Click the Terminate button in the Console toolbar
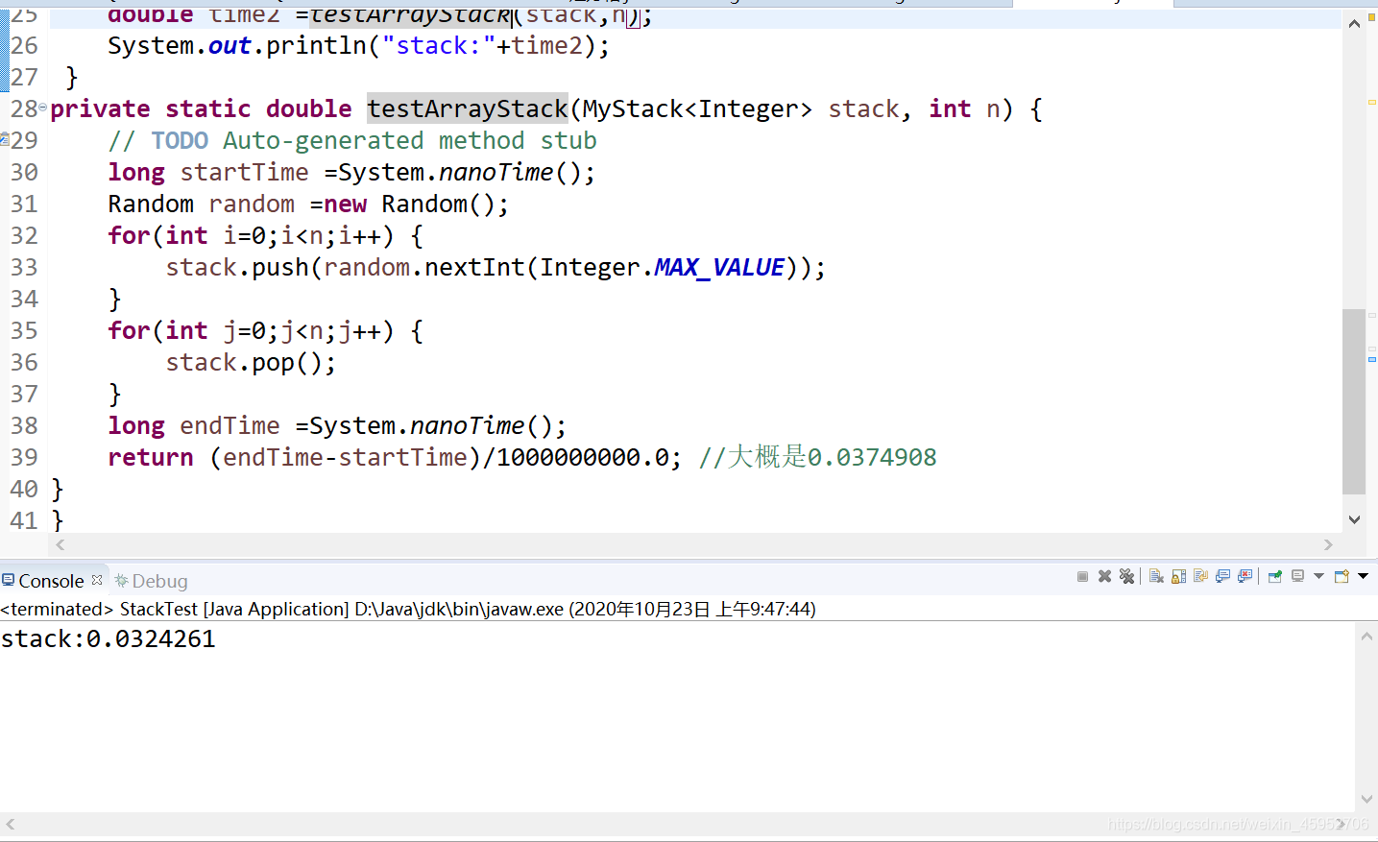The image size is (1378, 842). click(1082, 576)
